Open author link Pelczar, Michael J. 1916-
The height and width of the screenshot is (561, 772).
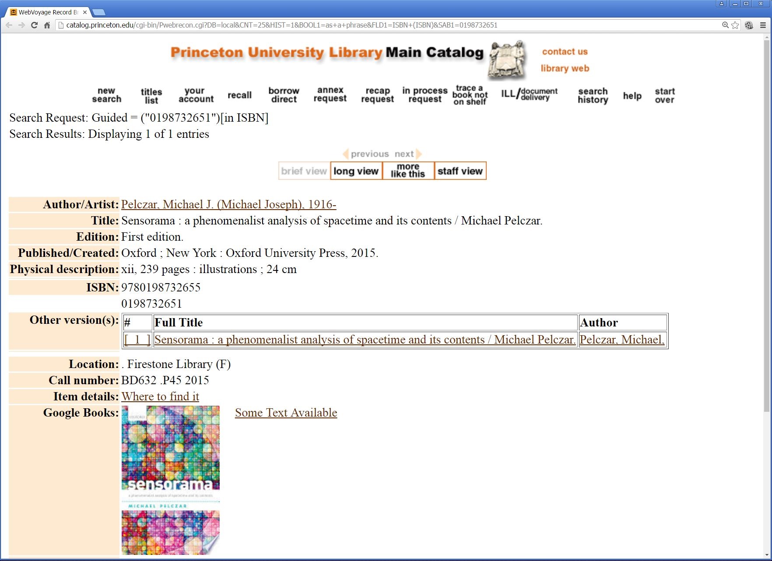tap(228, 204)
